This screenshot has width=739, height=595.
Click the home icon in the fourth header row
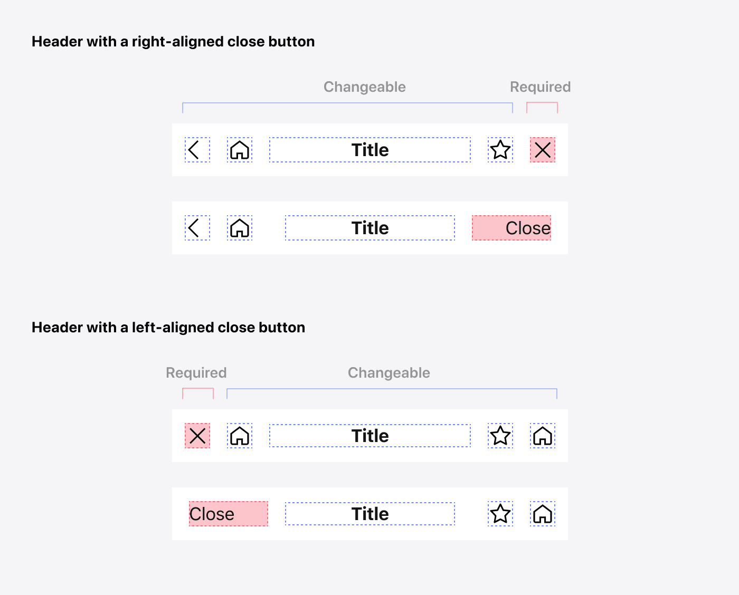(543, 514)
